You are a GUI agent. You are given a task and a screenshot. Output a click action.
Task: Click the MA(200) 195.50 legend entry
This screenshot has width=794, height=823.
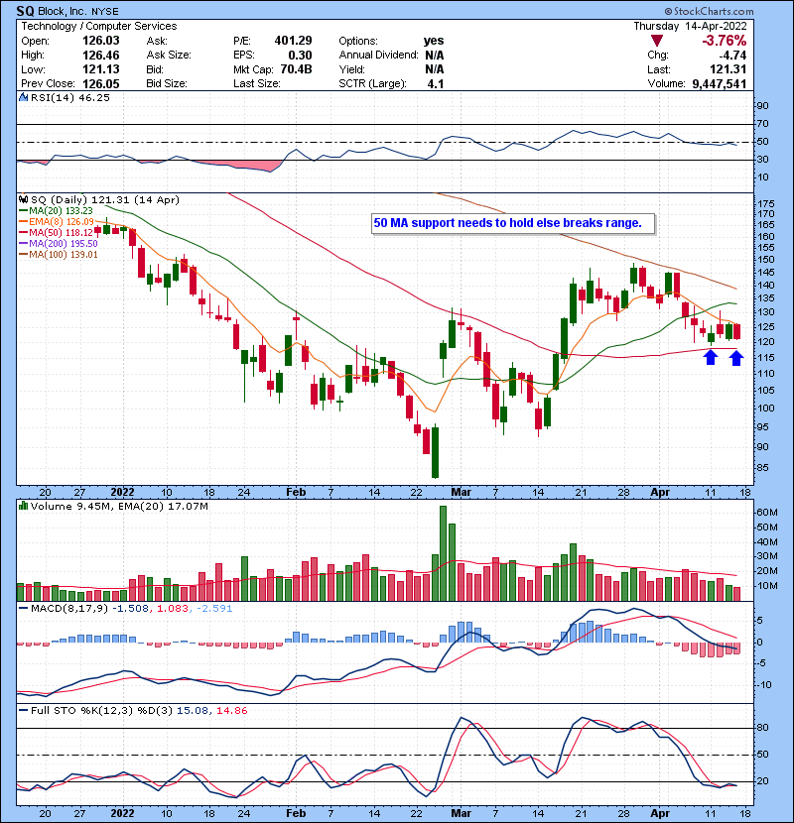[x=59, y=244]
